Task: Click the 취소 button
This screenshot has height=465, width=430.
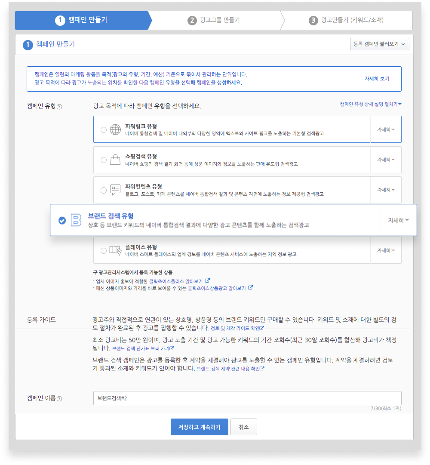Action: [244, 427]
